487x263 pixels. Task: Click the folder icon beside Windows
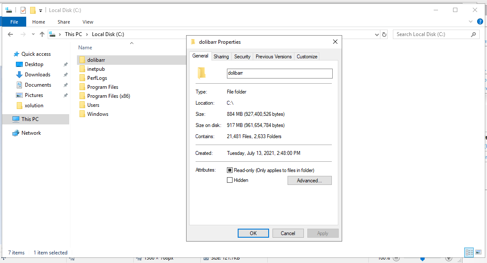coord(82,114)
